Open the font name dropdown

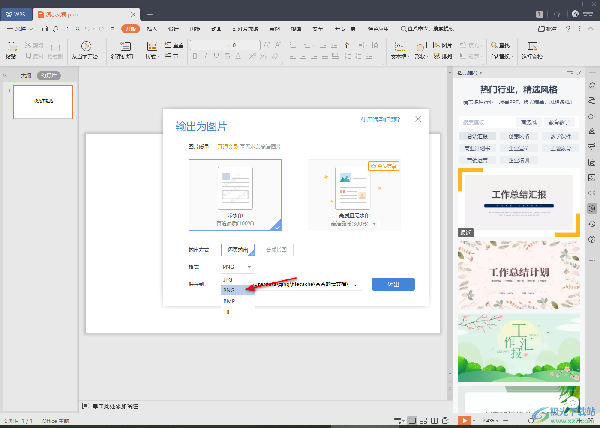228,45
